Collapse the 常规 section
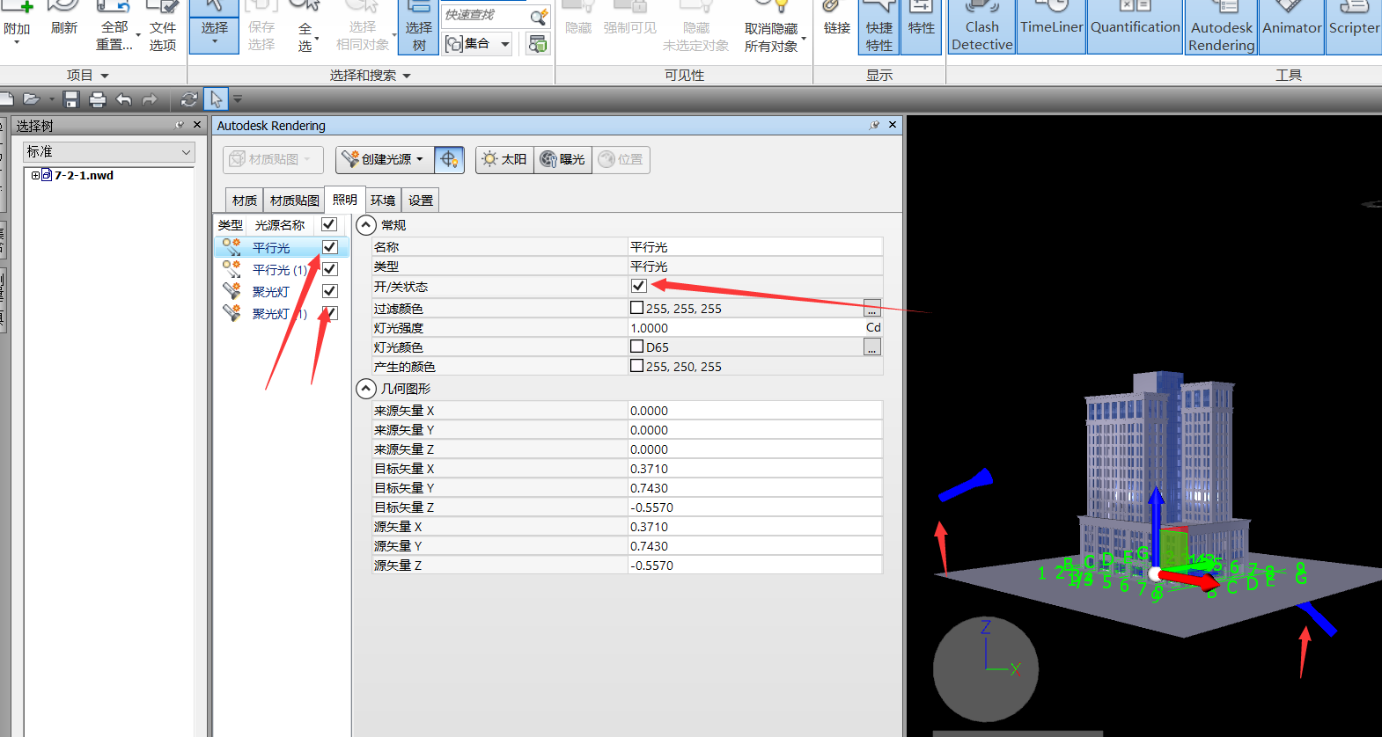This screenshot has height=737, width=1382. point(366,225)
